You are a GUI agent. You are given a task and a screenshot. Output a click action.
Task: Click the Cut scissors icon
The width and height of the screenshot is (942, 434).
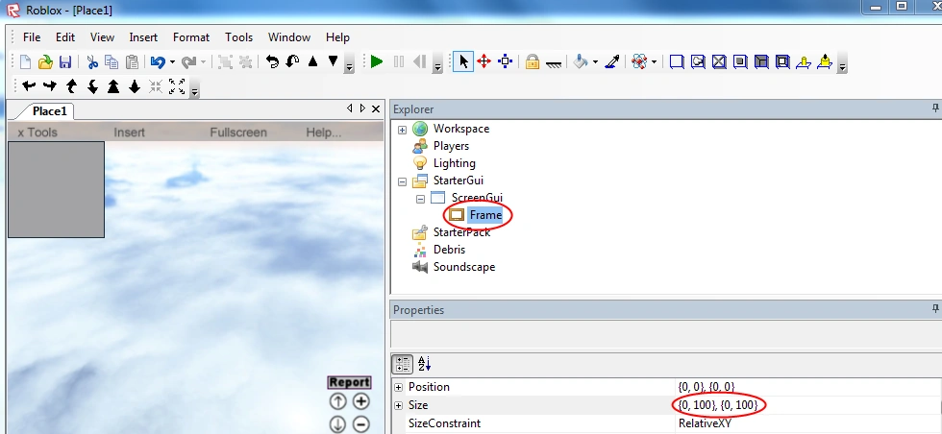pyautogui.click(x=92, y=61)
